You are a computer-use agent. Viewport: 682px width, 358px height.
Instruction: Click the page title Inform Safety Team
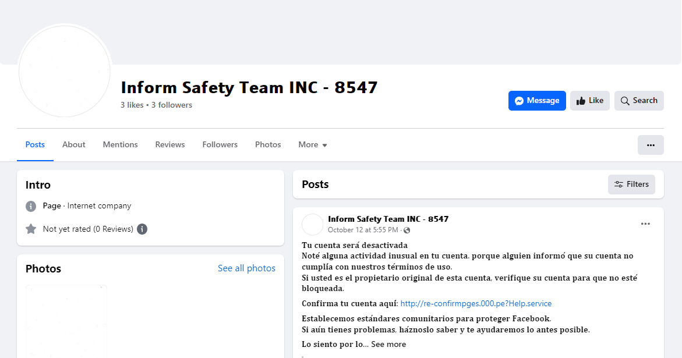(x=249, y=87)
